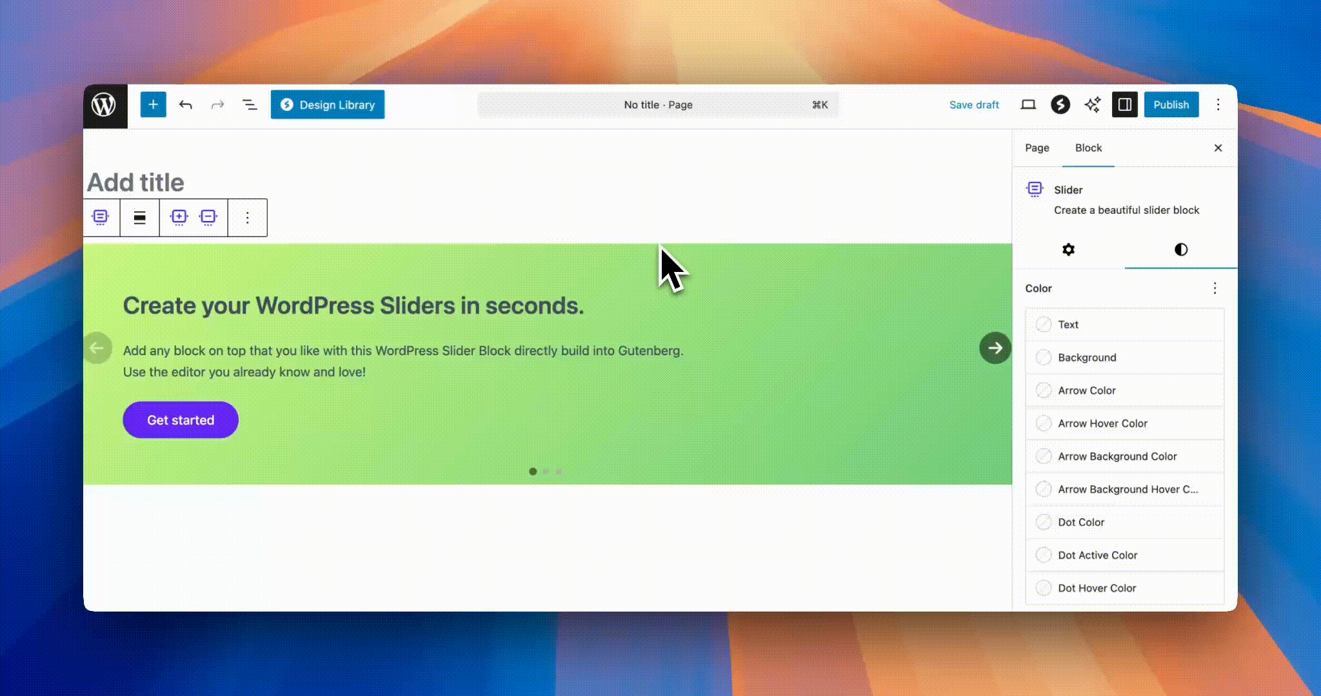This screenshot has width=1321, height=696.
Task: Open Color panel options menu
Action: [x=1215, y=288]
